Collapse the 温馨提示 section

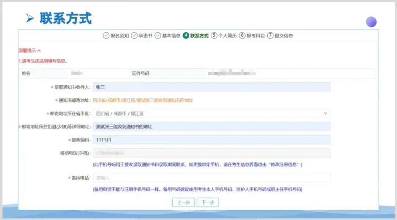click(x=30, y=51)
